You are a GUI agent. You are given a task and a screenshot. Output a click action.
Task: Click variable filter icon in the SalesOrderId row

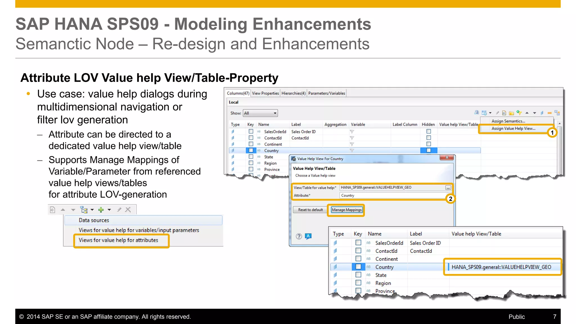click(352, 132)
